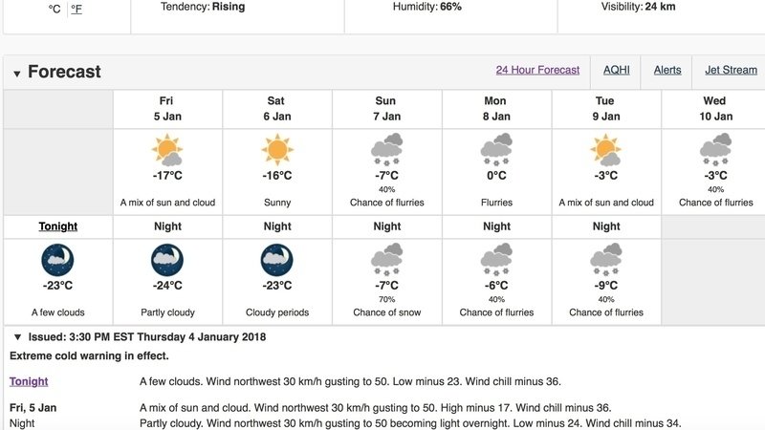Click the underlined Tonight column header
The image size is (765, 430).
coord(58,226)
